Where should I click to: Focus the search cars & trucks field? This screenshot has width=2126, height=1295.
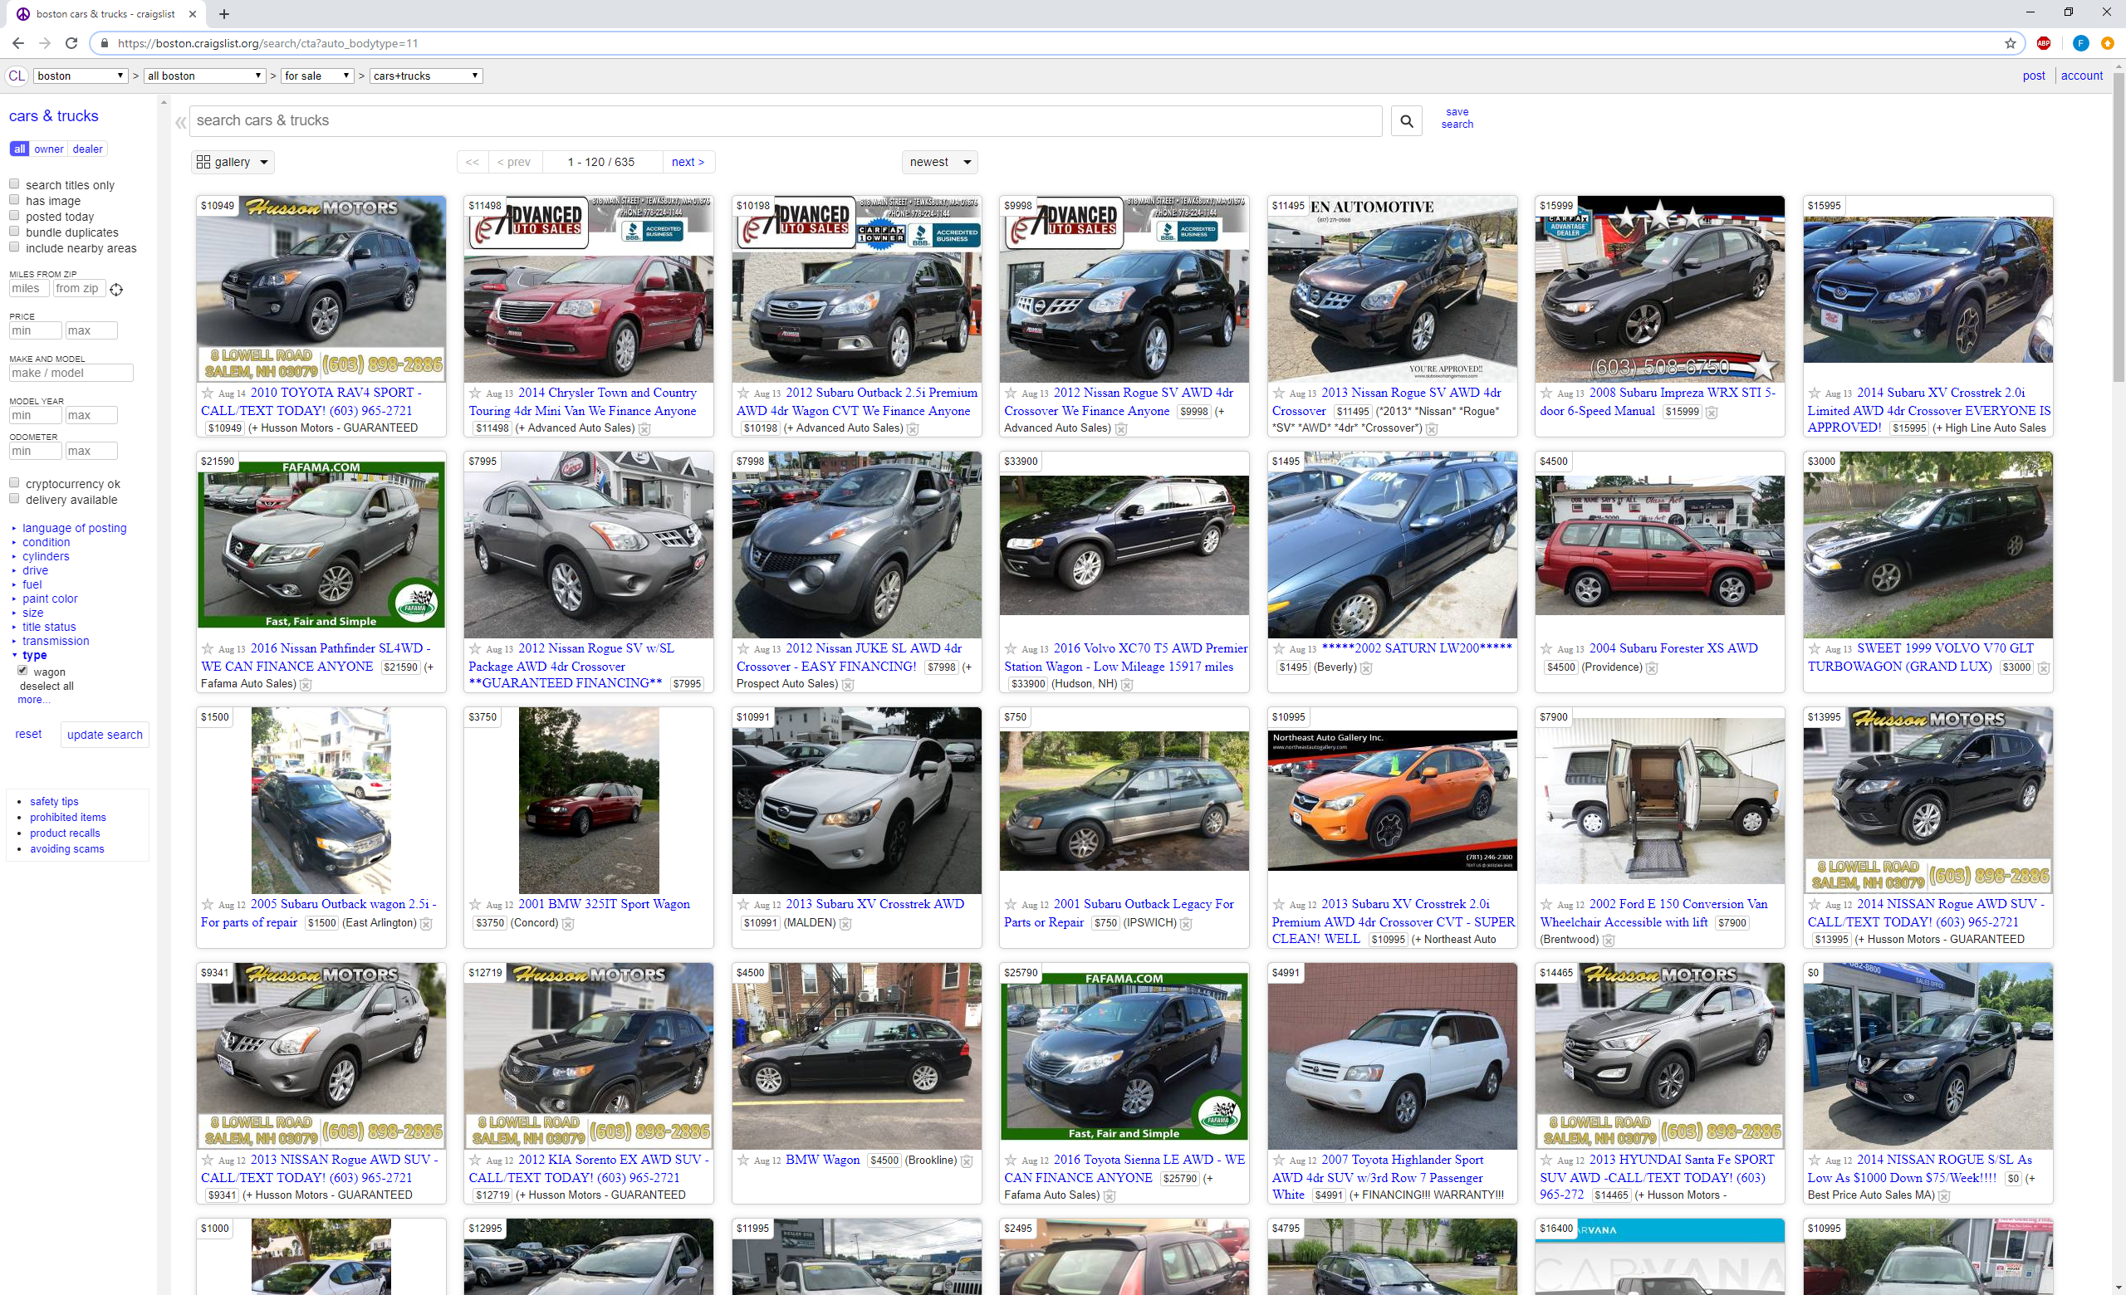785,120
